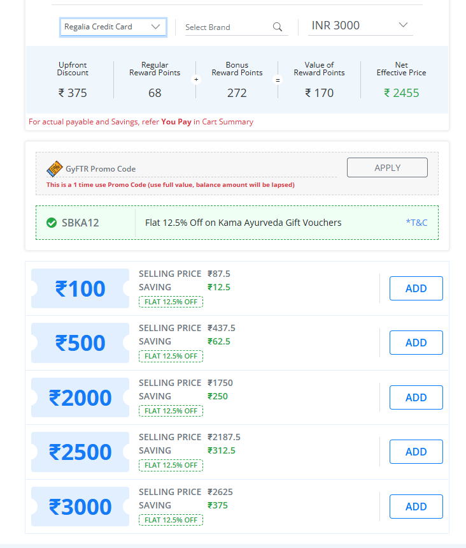
Task: Click the equals sign before Value of Reward Points
Action: click(278, 80)
